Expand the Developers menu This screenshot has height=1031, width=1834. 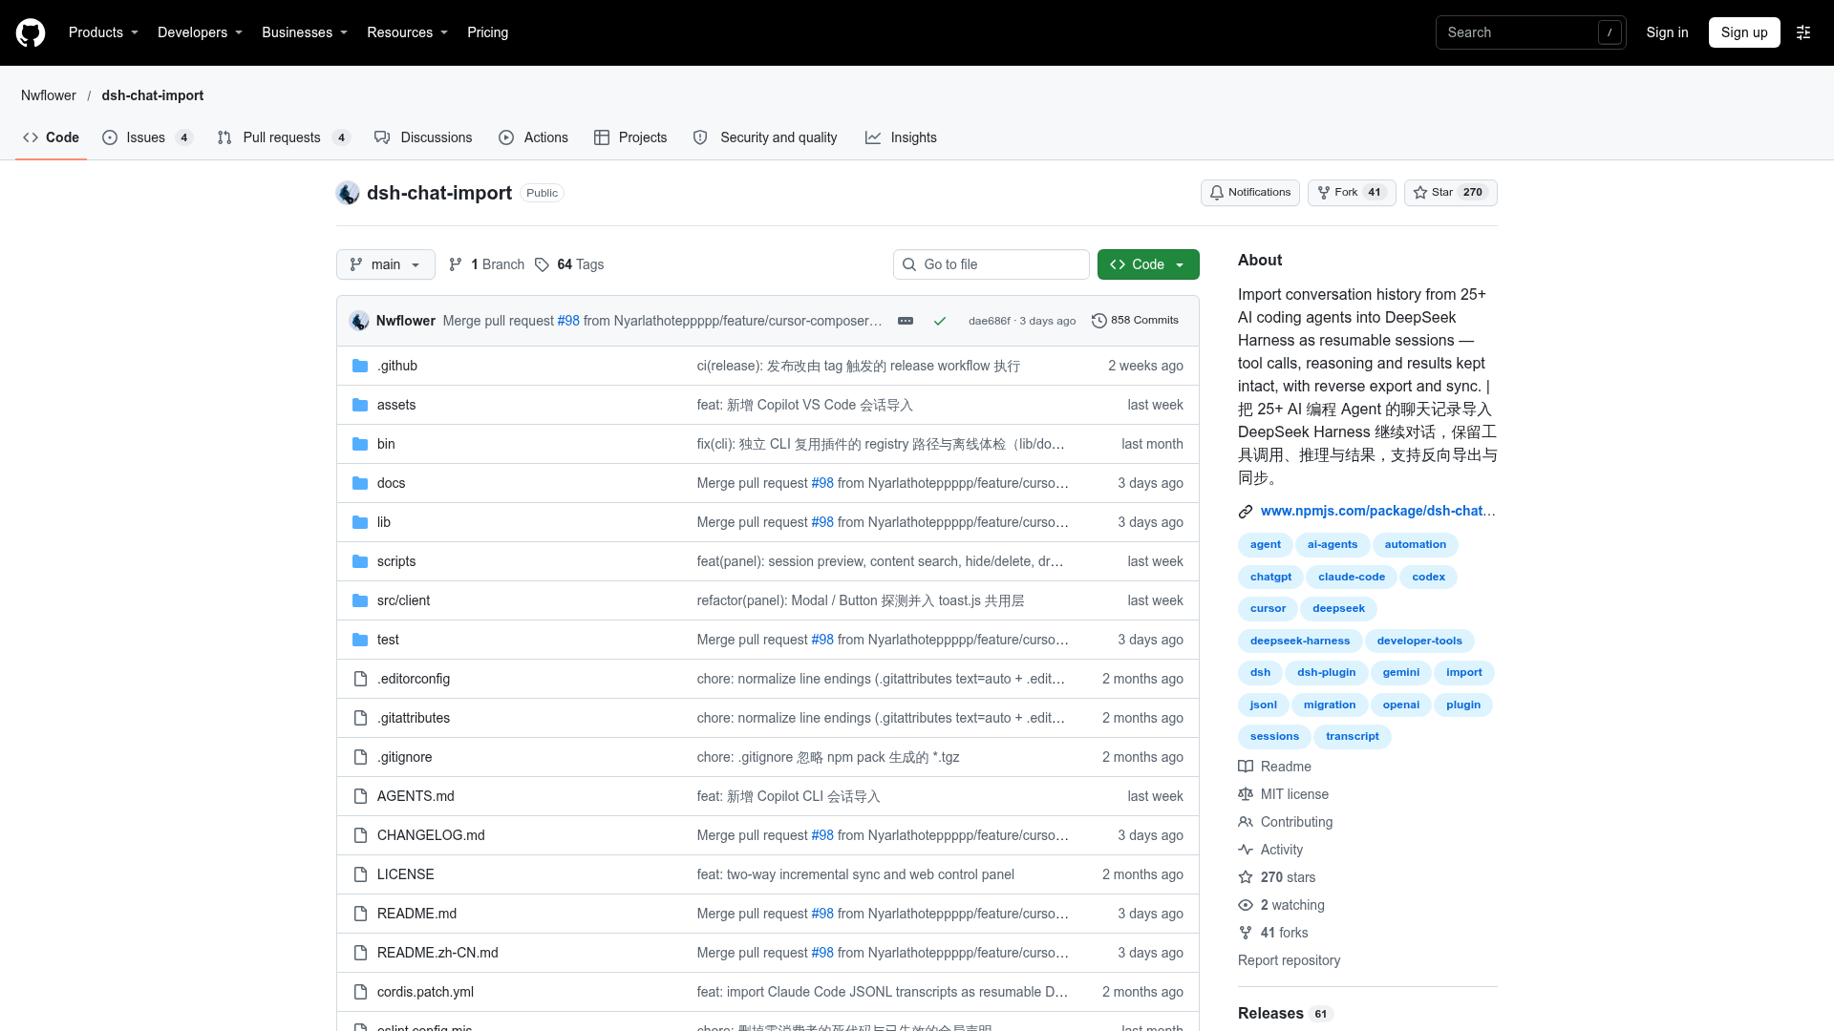(200, 32)
